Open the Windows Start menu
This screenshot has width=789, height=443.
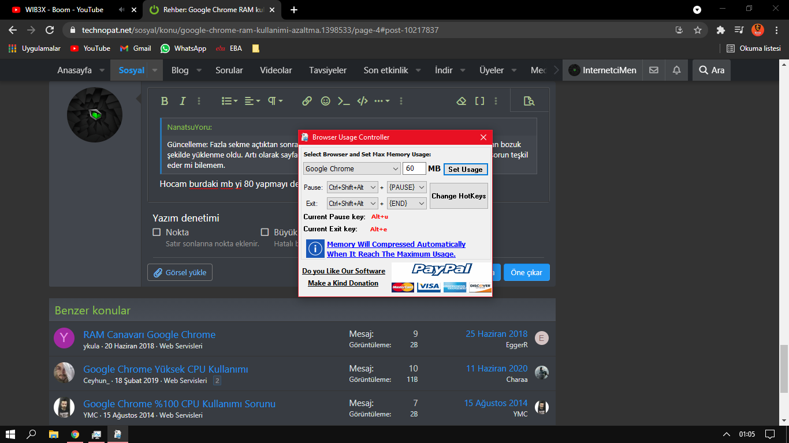pyautogui.click(x=10, y=434)
